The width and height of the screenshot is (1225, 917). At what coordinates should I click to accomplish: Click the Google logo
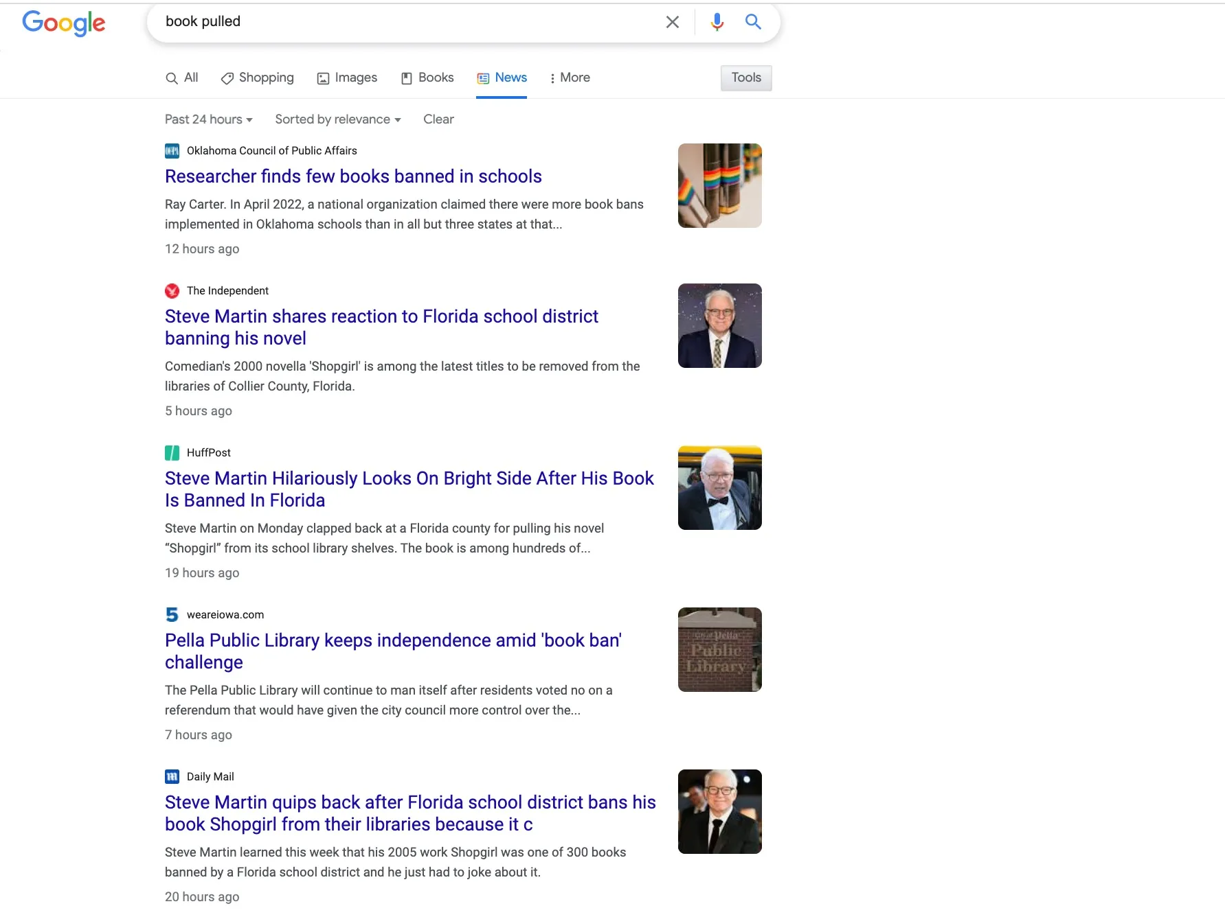tap(64, 23)
